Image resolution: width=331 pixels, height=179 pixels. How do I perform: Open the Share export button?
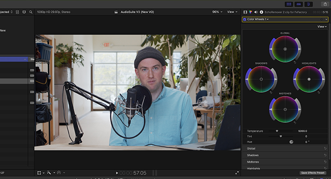click(x=325, y=4)
